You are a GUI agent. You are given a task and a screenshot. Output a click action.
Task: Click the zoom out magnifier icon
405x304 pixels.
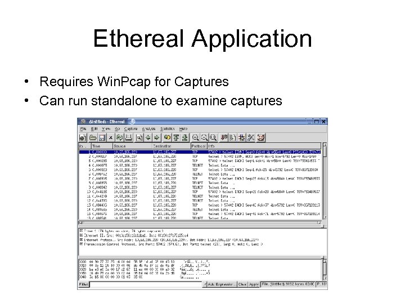tap(204, 137)
